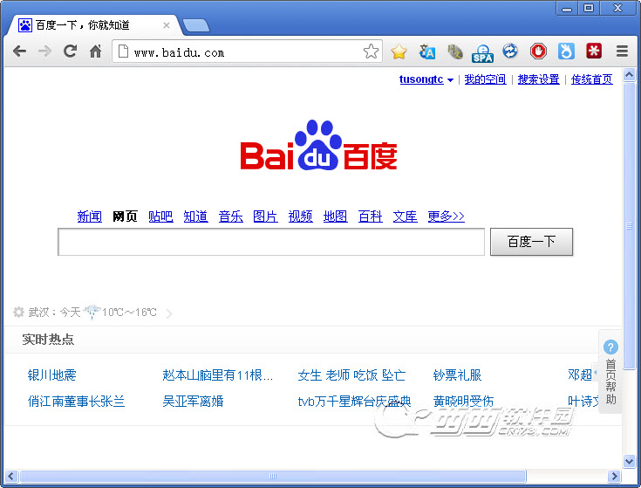Switch to the 贴吧 search category

pos(160,216)
